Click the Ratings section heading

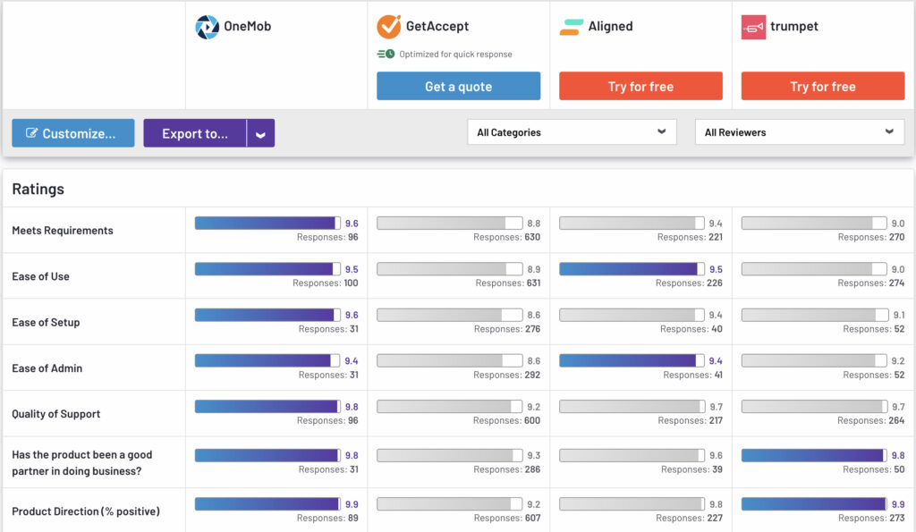[38, 190]
